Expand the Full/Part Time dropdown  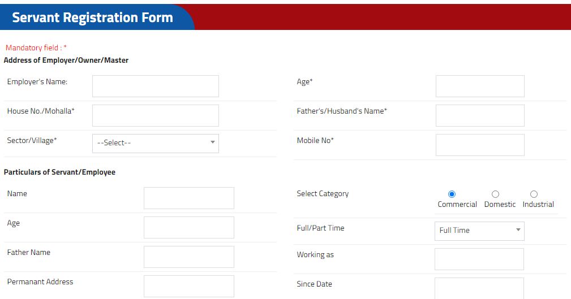[479, 231]
